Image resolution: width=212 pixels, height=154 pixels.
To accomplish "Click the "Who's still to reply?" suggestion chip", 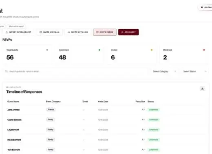I will [x=16, y=26].
